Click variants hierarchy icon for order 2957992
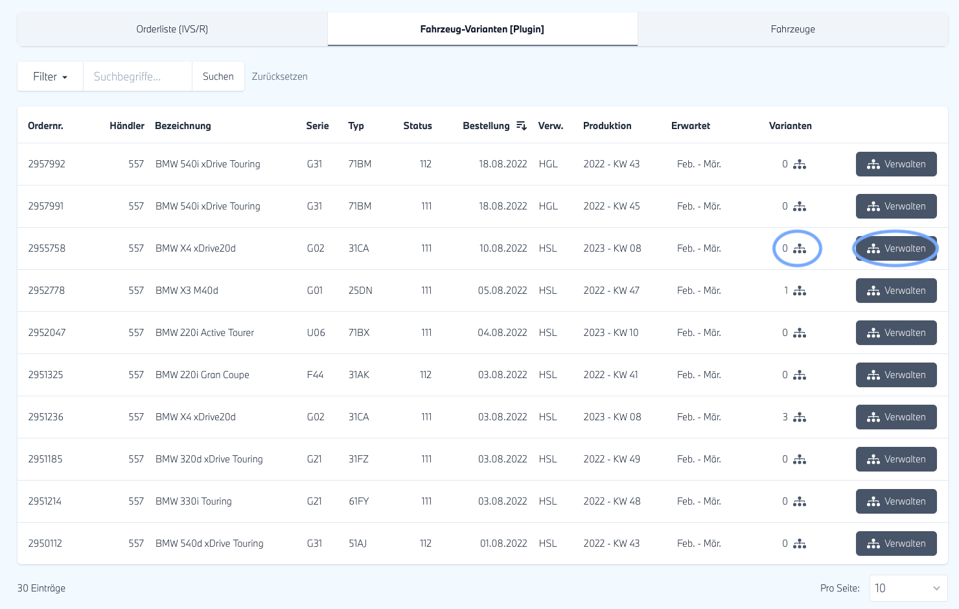The height and width of the screenshot is (609, 959). click(x=800, y=165)
